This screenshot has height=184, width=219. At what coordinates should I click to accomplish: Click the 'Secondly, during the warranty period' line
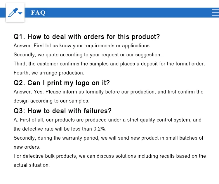tap(108, 138)
